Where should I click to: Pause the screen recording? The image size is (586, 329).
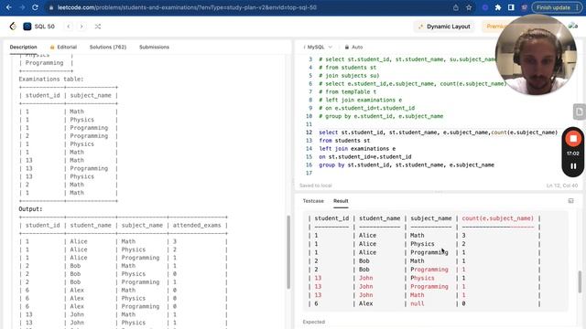(x=573, y=166)
